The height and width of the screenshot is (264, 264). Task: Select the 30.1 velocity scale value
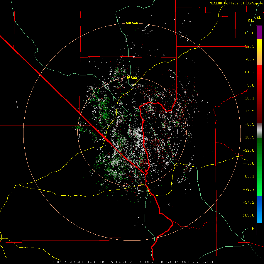click(250, 98)
